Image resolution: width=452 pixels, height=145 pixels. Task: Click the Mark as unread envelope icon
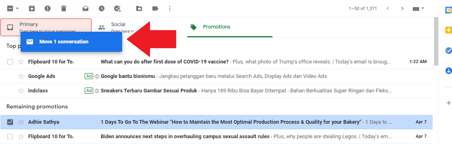[85, 8]
